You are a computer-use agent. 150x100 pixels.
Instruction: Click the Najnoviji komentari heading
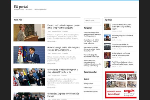pos(90,72)
